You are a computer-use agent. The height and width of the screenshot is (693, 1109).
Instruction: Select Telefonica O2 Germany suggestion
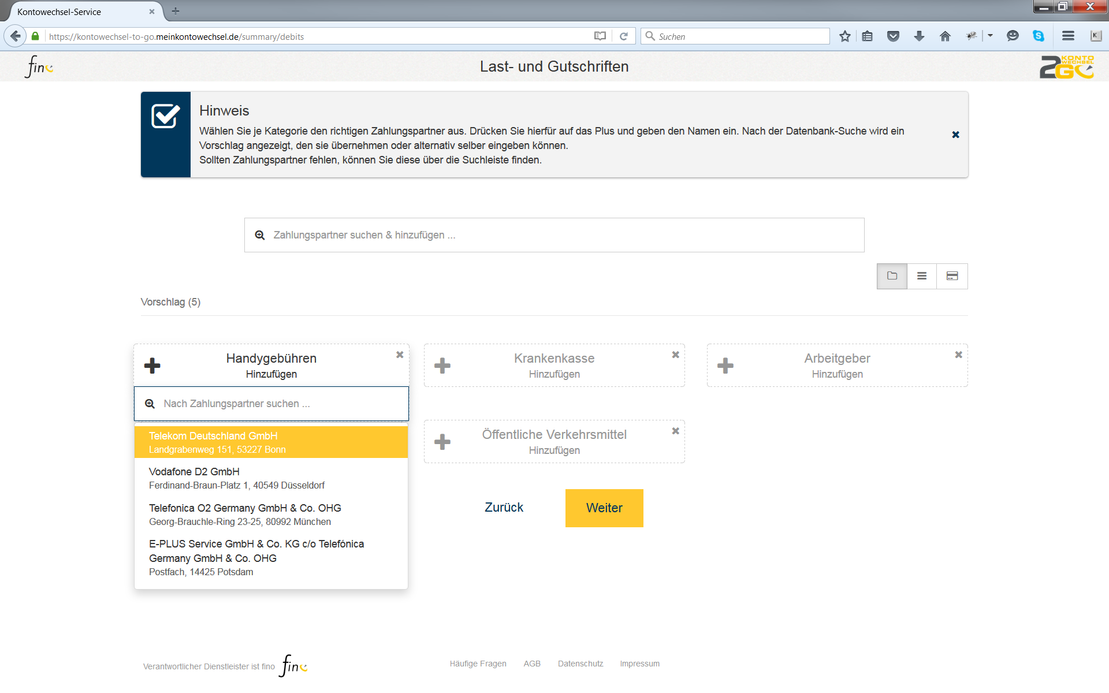[x=271, y=515]
